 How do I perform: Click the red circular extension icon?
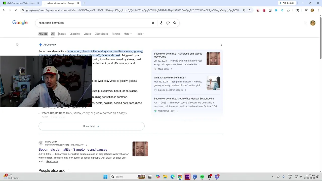click(x=264, y=10)
